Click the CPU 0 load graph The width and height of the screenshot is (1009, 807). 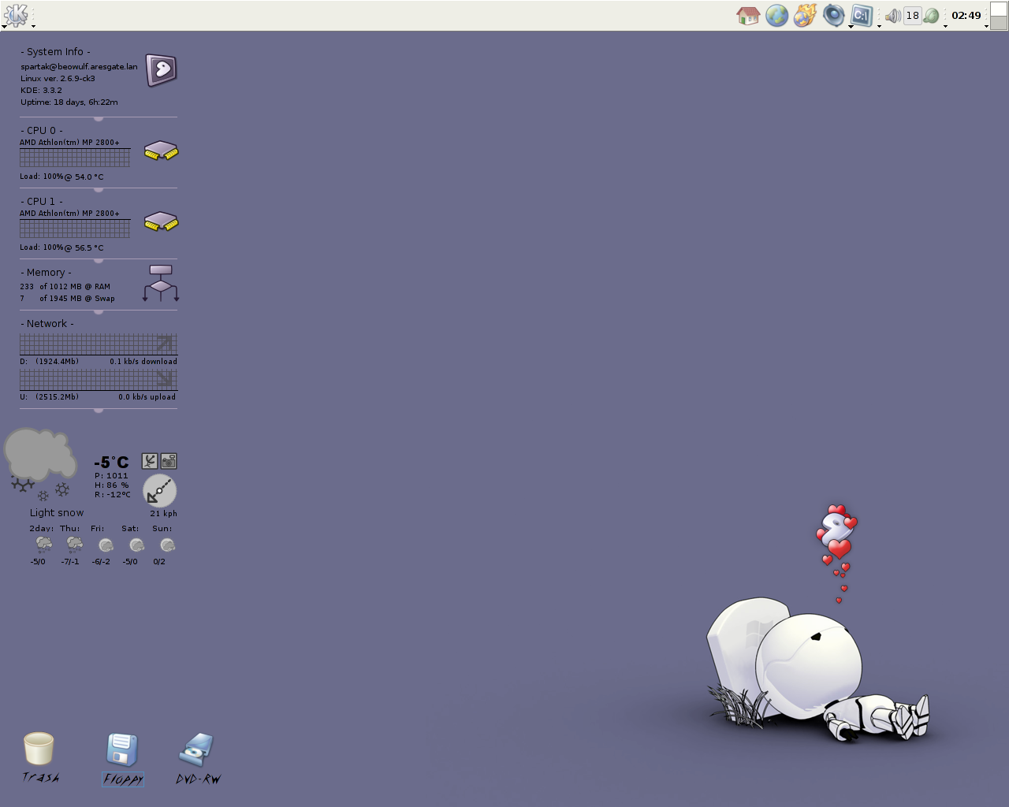point(75,158)
